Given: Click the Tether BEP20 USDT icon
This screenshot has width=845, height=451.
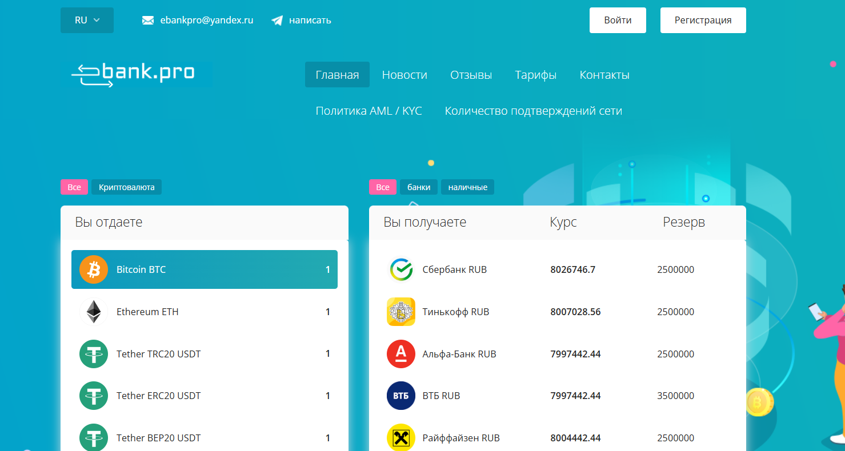Looking at the screenshot, I should (x=94, y=438).
